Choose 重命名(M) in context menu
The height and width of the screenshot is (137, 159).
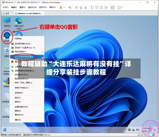[x=27, y=115]
